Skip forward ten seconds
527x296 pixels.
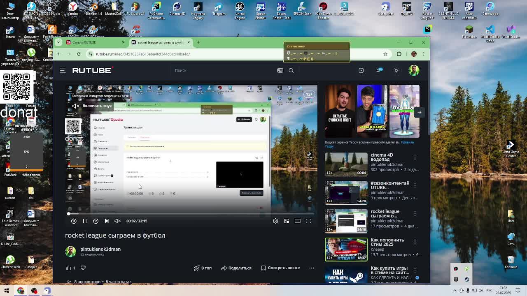pos(96,221)
